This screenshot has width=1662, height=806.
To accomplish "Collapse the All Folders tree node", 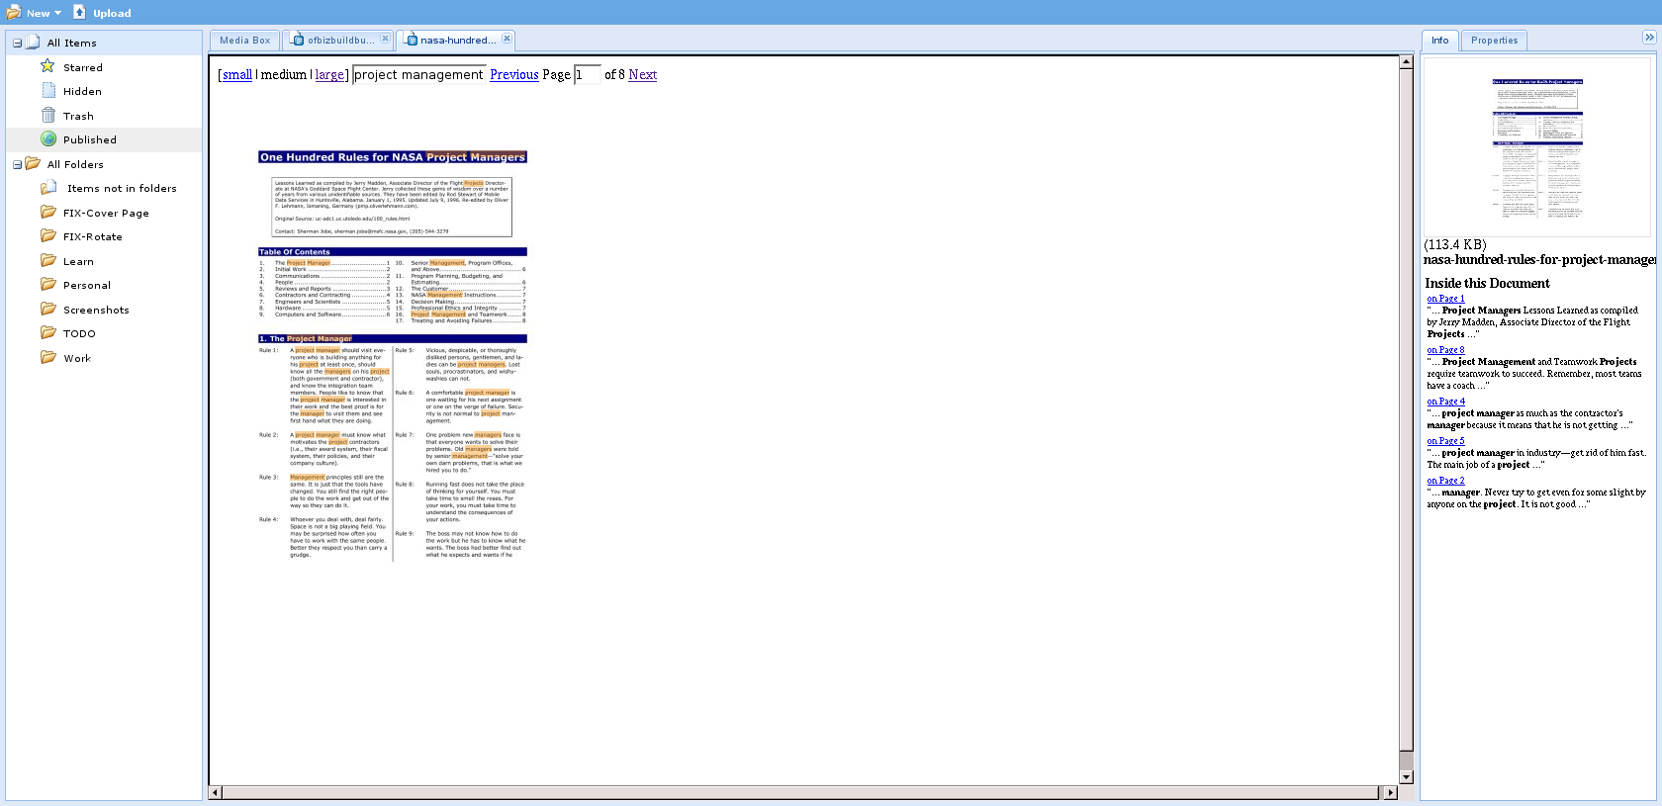I will [17, 164].
